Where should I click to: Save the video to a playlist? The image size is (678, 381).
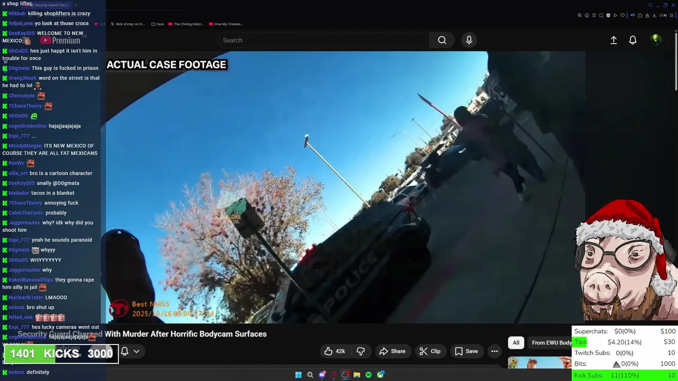pyautogui.click(x=466, y=351)
